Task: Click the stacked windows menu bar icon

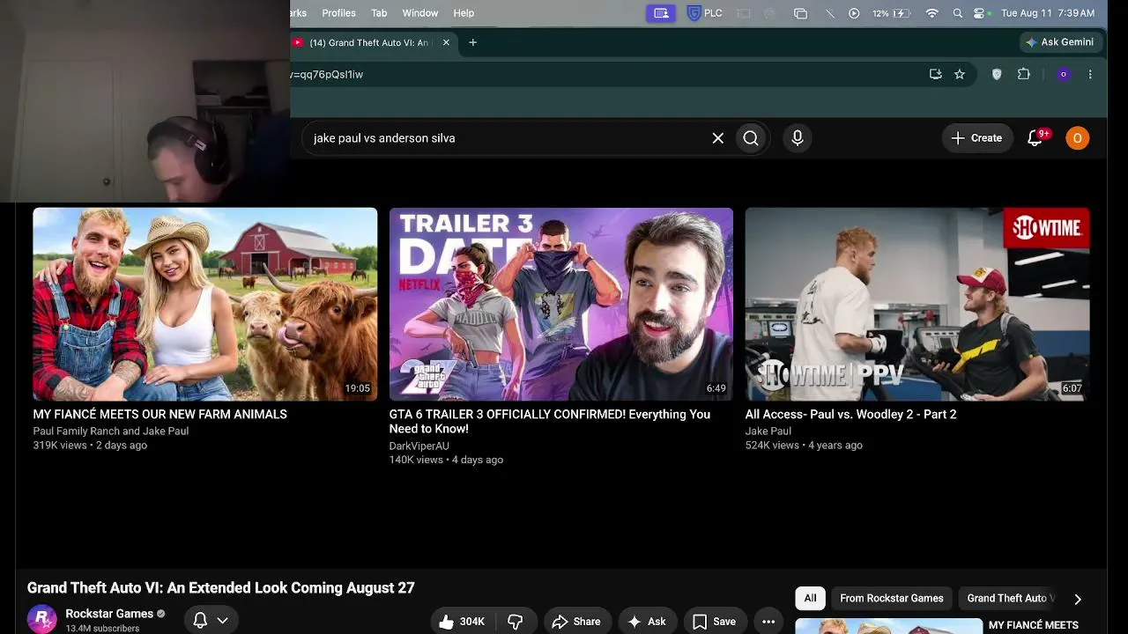Action: 800,13
